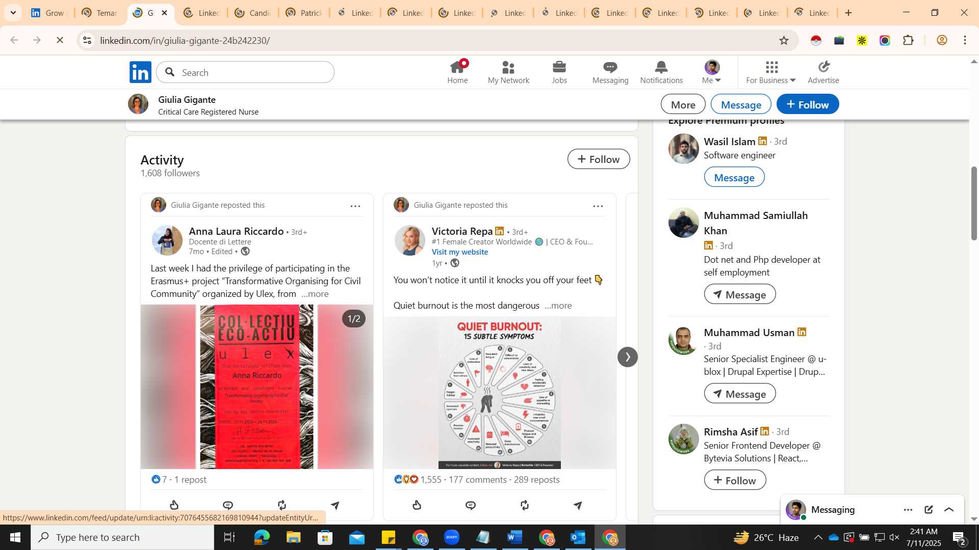Switch to the Patrici browser tab
This screenshot has width=979, height=550.
coord(304,13)
